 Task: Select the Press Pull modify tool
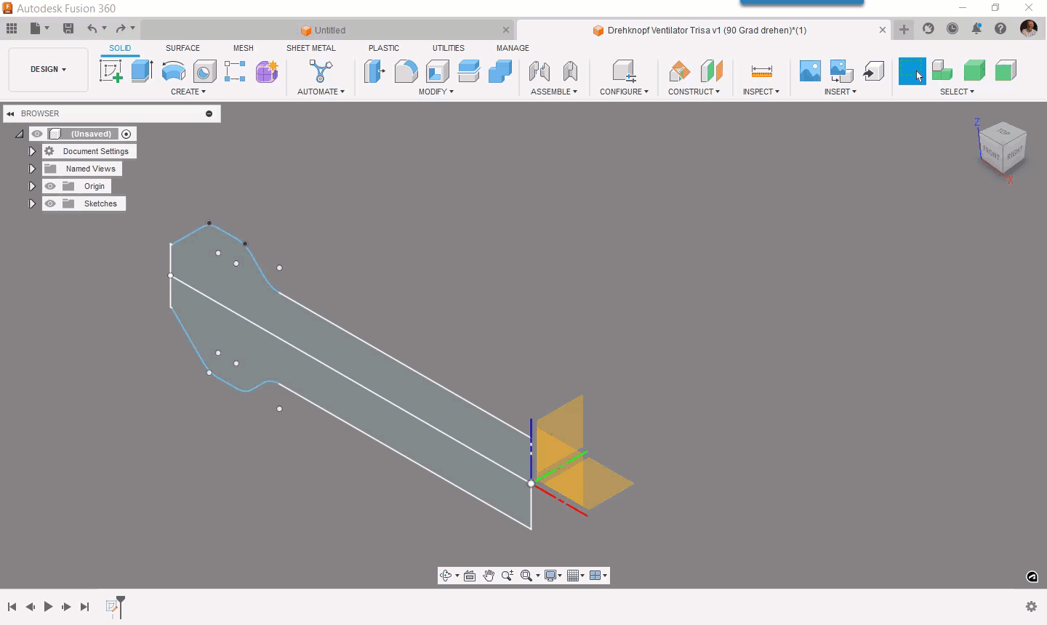tap(374, 70)
